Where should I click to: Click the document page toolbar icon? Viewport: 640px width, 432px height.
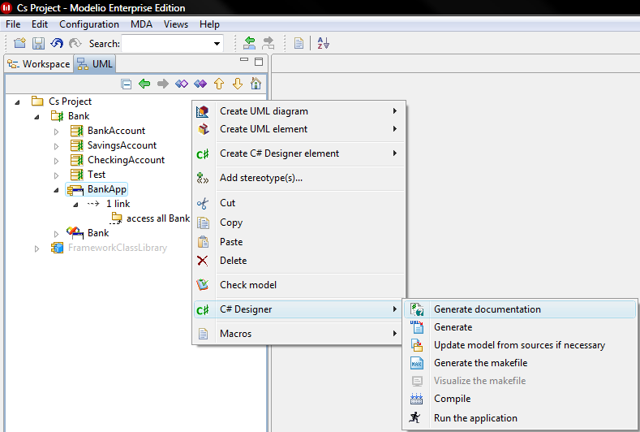click(299, 43)
